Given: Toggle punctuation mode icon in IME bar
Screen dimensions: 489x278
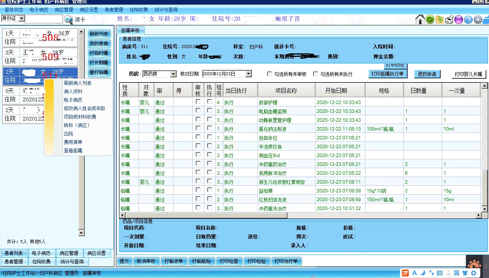Looking at the screenshot, I should 431,273.
